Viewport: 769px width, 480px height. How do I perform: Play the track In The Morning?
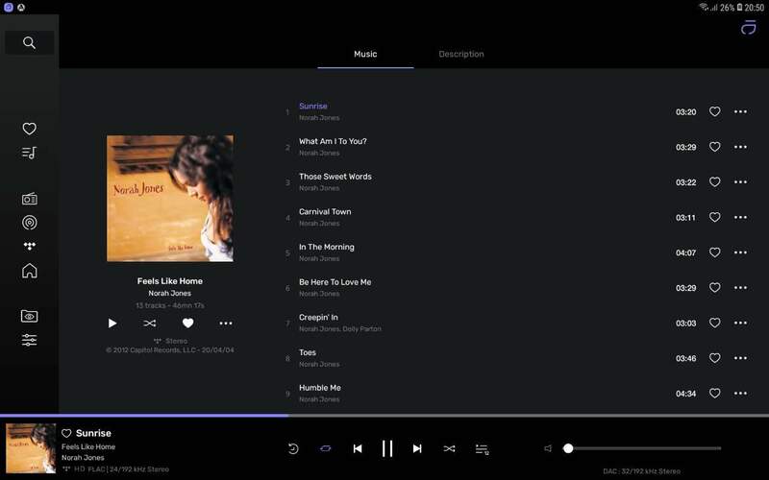326,247
